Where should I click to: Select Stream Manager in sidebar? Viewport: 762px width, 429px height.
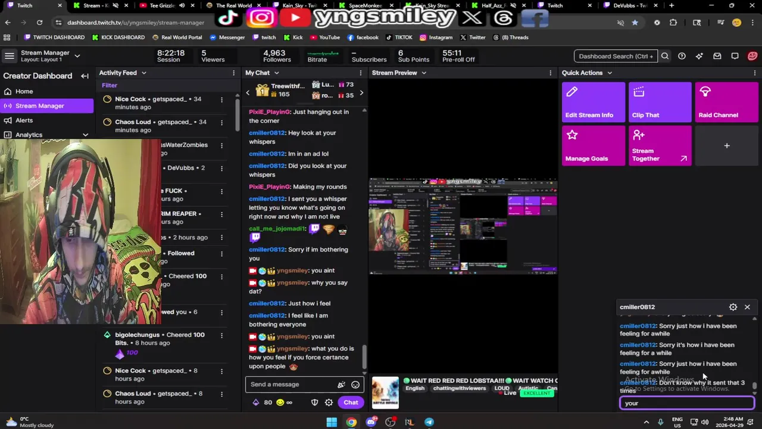click(46, 105)
